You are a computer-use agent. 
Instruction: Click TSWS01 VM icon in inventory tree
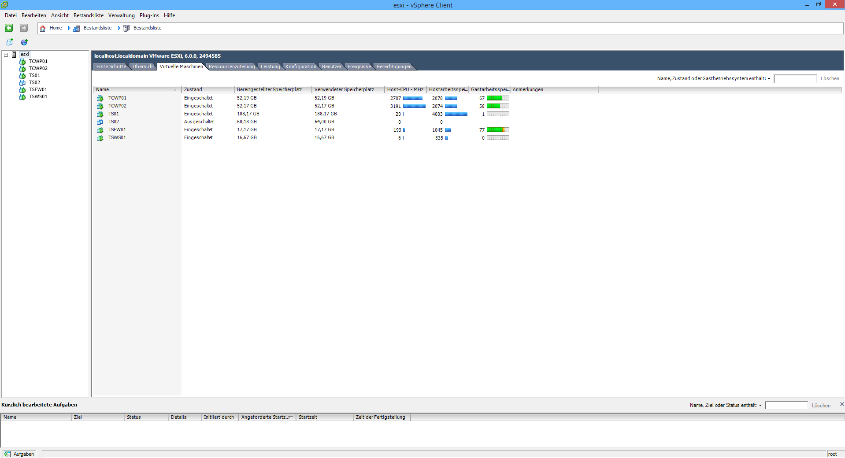tap(22, 97)
